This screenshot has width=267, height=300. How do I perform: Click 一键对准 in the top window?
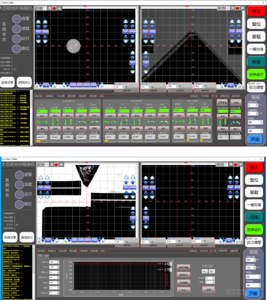(x=256, y=49)
